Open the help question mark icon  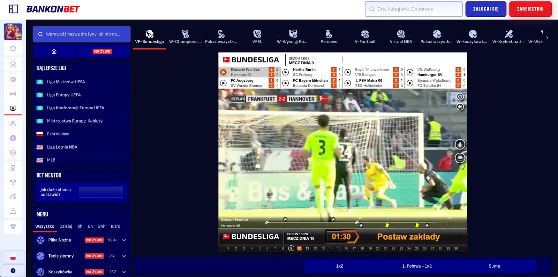tap(13, 271)
